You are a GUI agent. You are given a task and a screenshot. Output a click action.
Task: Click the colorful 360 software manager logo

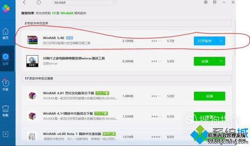6,8
